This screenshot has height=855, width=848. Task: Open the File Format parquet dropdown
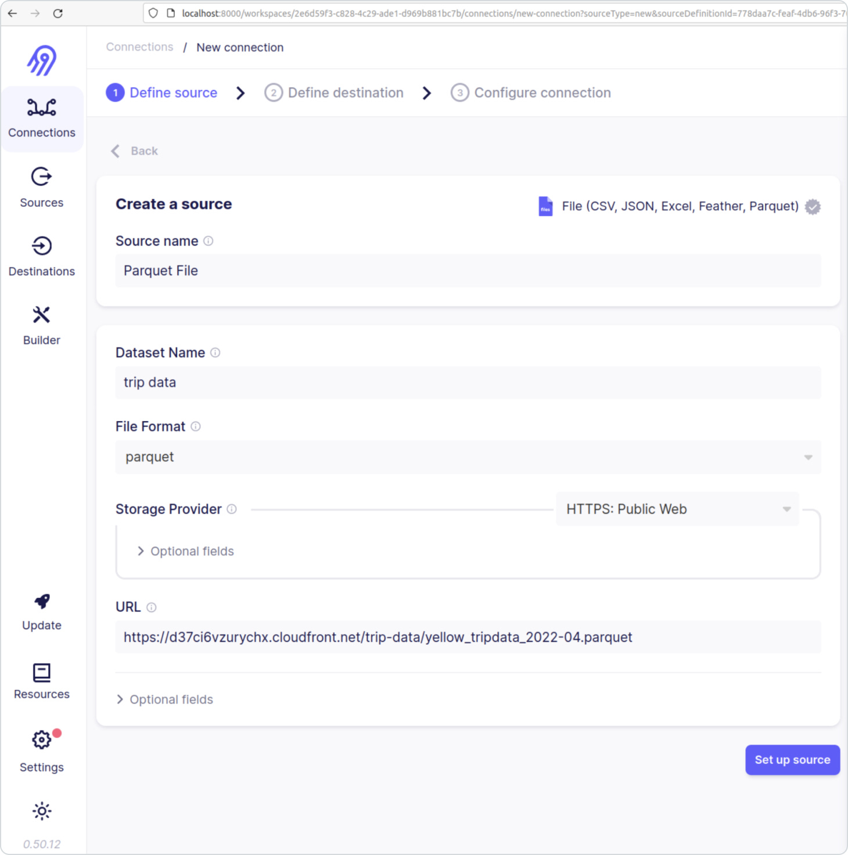(468, 458)
